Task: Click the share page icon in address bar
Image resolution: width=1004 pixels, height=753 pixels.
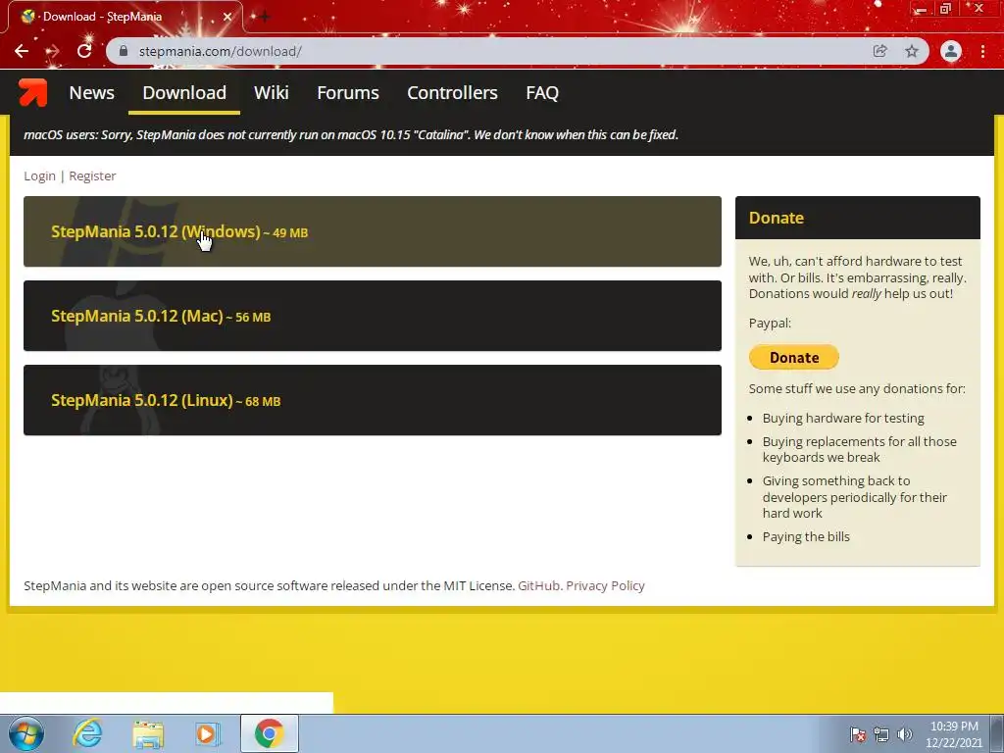Action: 879,51
